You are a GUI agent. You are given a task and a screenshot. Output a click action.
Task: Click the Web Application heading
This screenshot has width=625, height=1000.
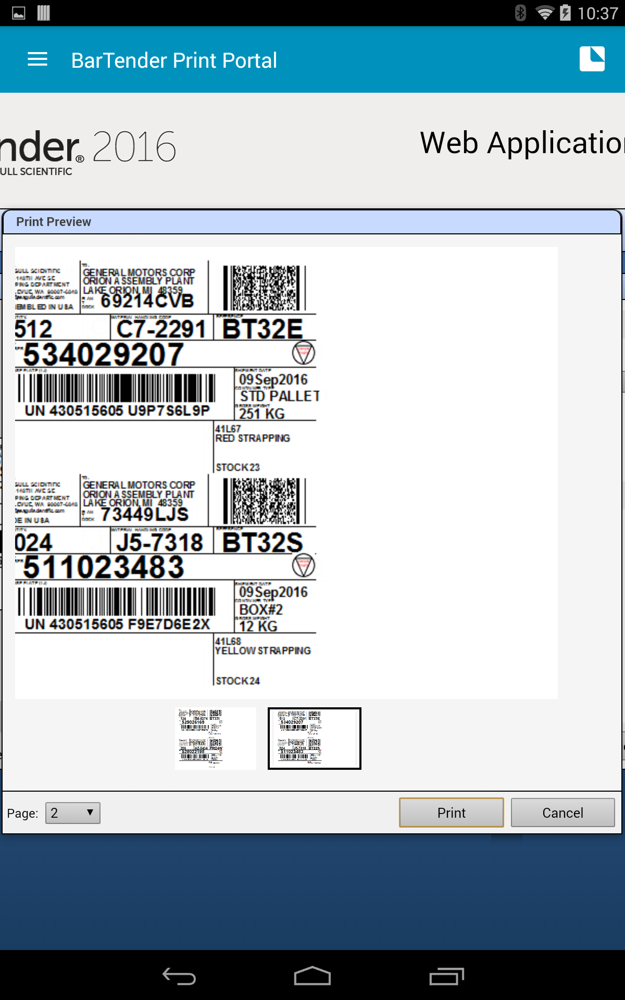coord(522,143)
